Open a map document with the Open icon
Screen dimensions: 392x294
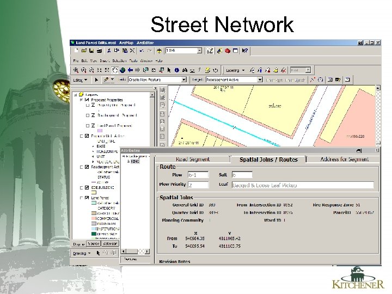coord(84,51)
